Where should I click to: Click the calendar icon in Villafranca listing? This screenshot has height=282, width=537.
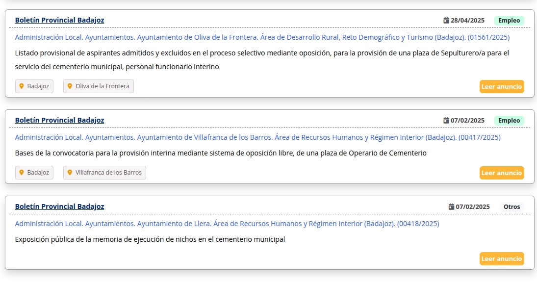[x=446, y=120]
